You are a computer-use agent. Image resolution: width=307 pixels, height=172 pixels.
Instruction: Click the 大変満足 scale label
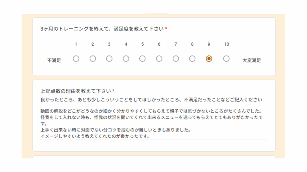(x=252, y=60)
